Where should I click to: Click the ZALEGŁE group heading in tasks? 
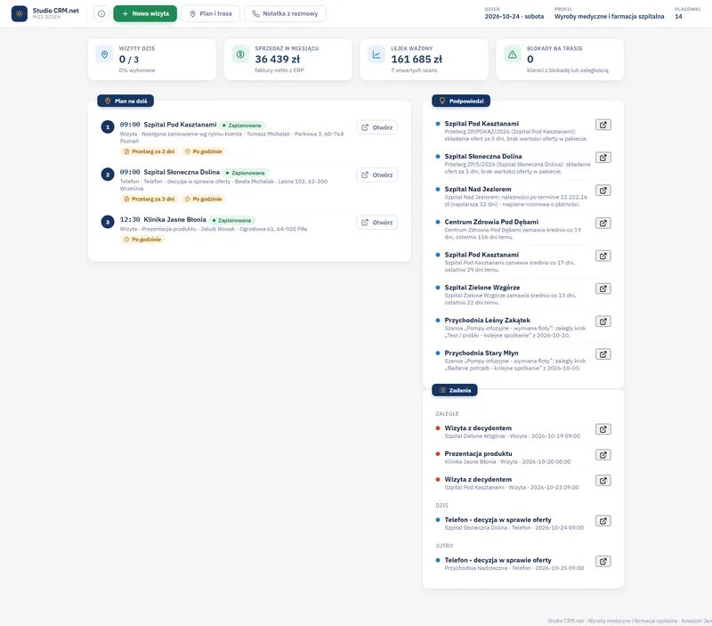[447, 414]
